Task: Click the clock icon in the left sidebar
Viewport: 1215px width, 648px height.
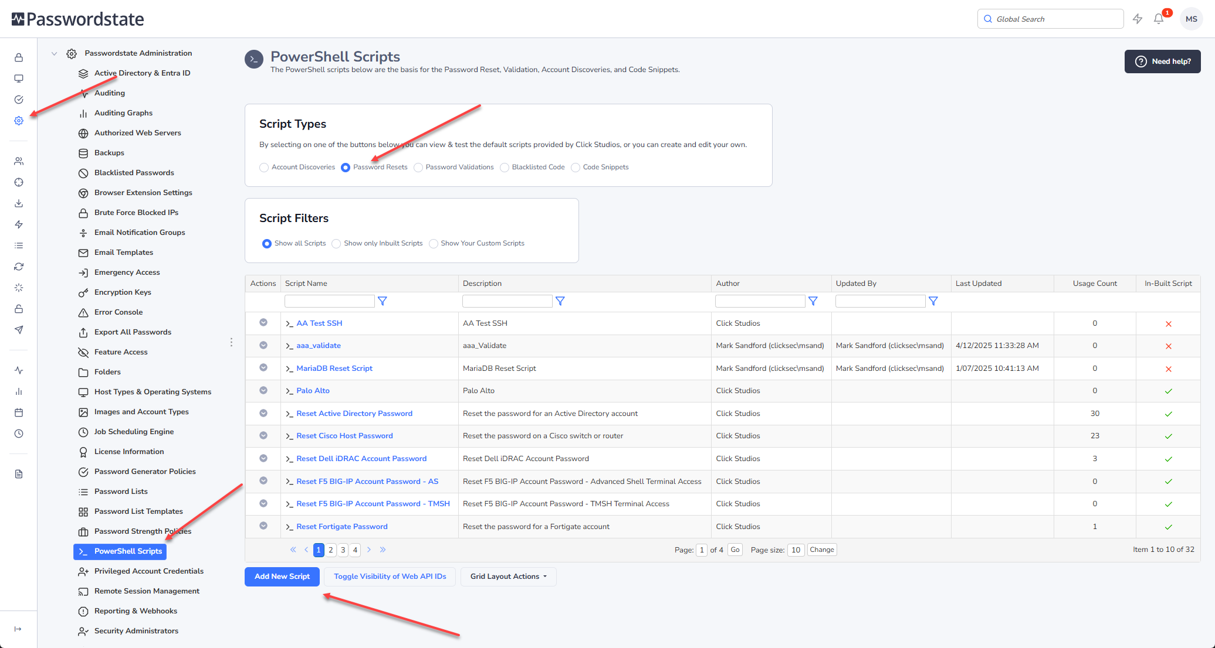Action: click(x=19, y=434)
